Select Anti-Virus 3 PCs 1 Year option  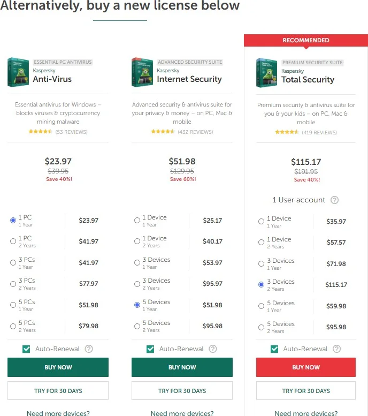pos(13,263)
